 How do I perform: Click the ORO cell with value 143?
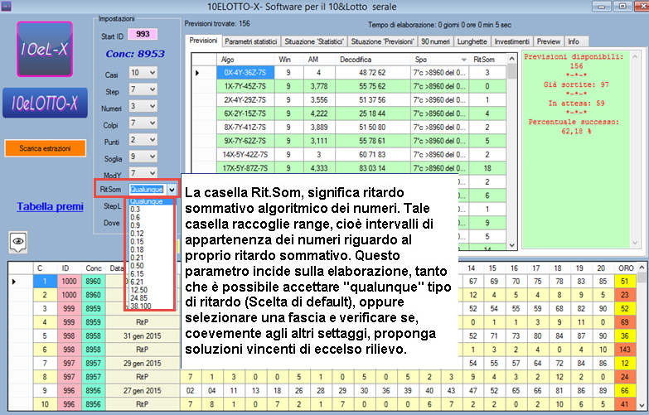[625, 350]
